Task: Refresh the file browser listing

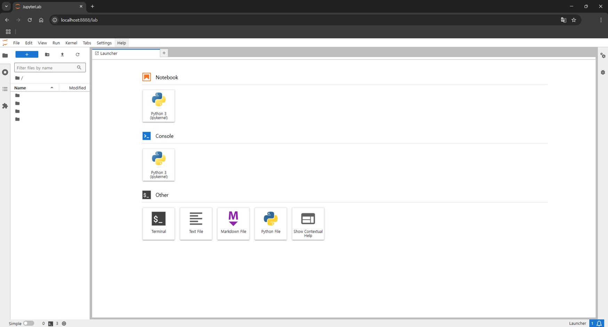Action: click(x=78, y=55)
